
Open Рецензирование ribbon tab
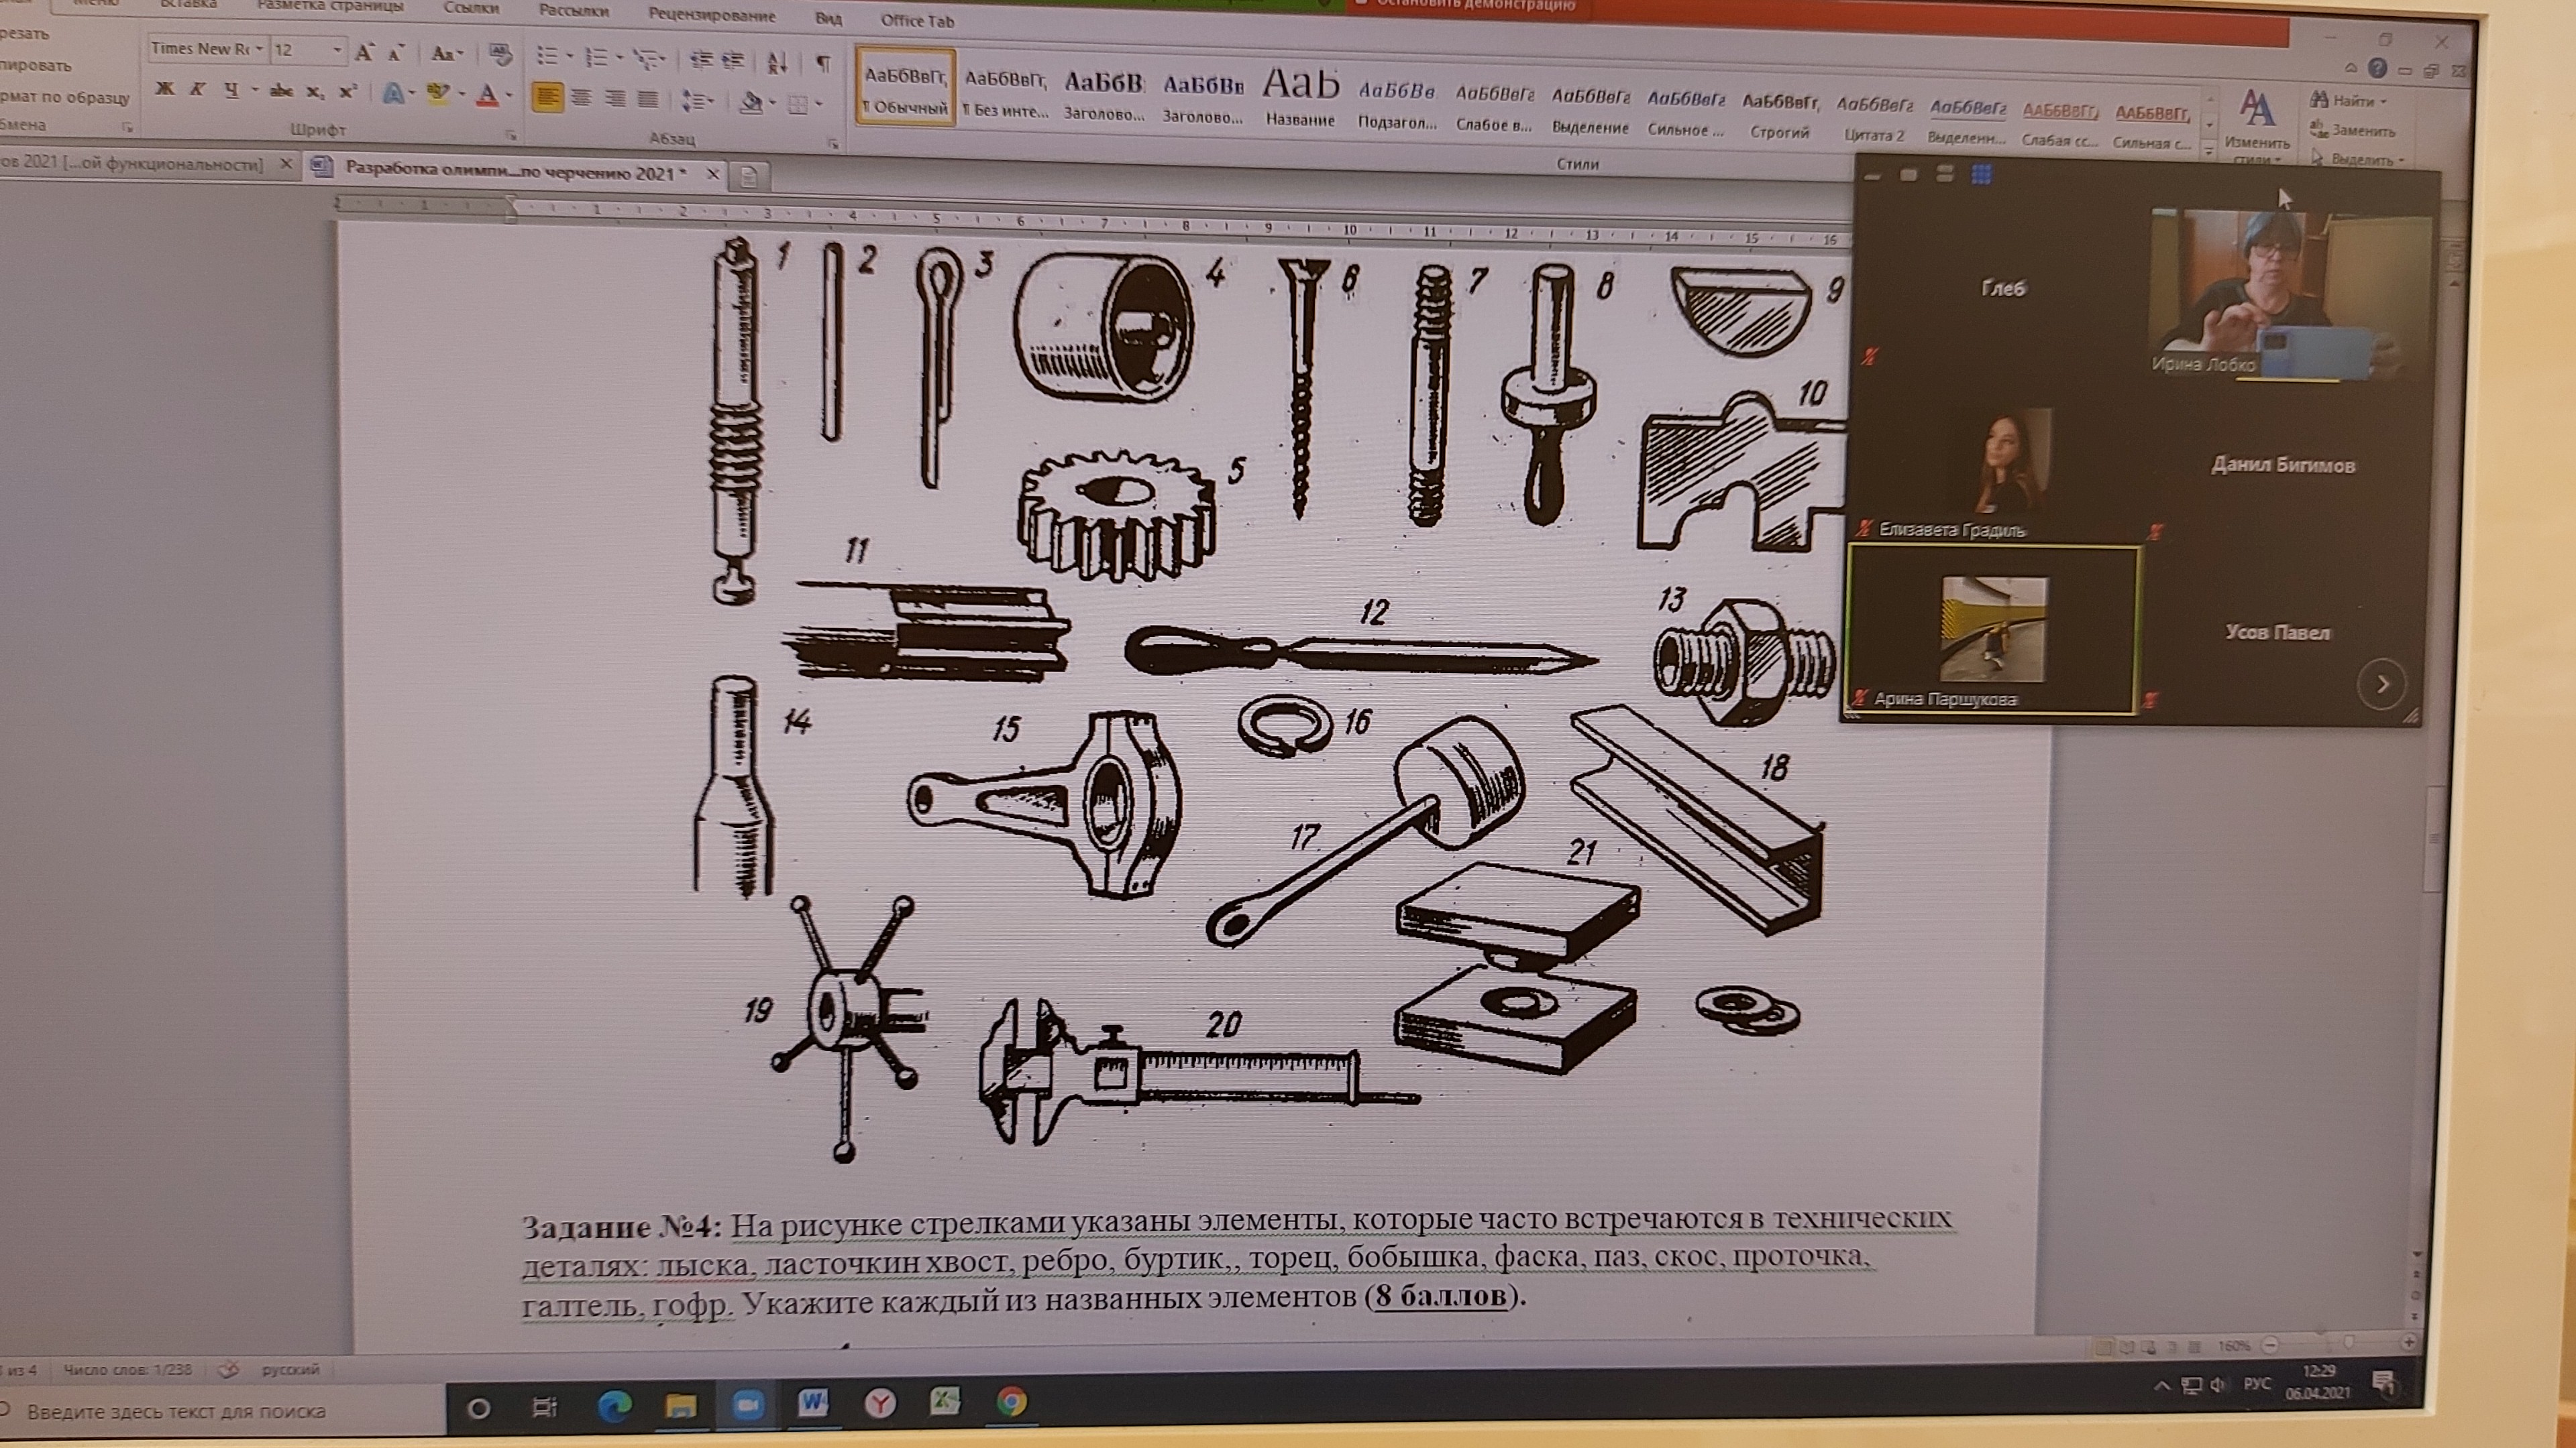point(712,15)
